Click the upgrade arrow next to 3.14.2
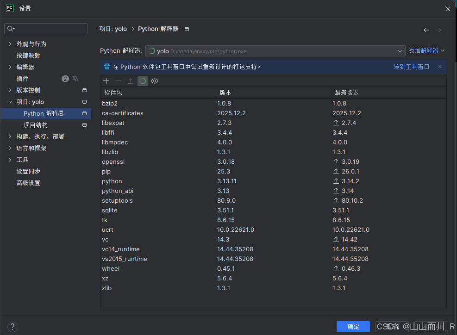This screenshot has width=457, height=335. (336, 181)
